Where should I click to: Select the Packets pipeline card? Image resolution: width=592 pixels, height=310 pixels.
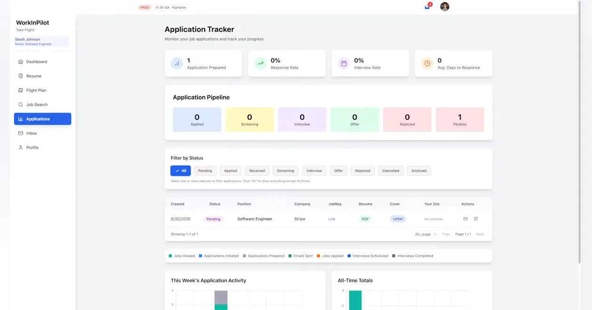[x=460, y=119]
